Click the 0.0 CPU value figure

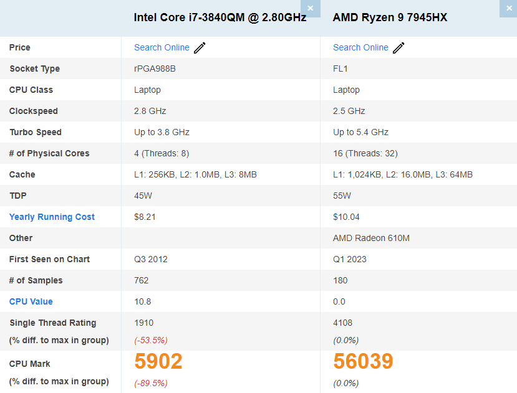pos(339,301)
